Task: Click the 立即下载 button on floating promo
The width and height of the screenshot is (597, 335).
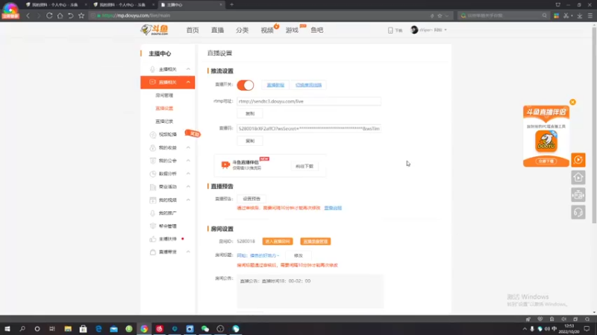Action: pos(546,161)
